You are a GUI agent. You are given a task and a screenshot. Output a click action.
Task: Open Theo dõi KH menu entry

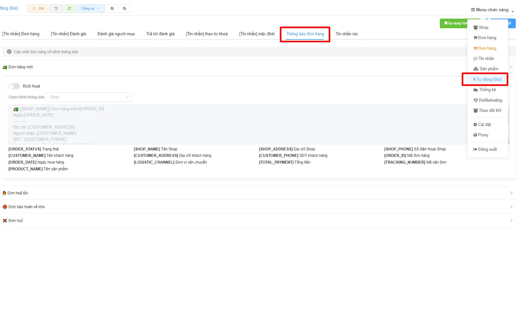point(487,111)
